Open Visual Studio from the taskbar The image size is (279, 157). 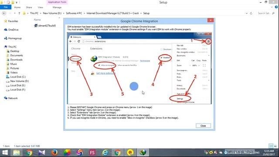[x=42, y=153]
